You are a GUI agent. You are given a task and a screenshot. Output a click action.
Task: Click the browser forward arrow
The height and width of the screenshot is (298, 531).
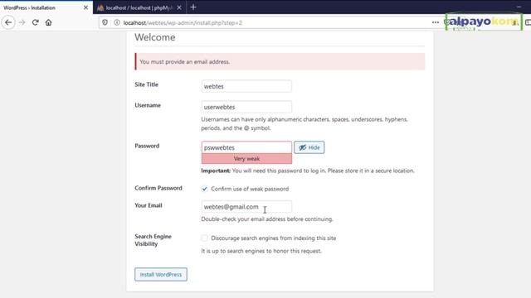coord(22,22)
